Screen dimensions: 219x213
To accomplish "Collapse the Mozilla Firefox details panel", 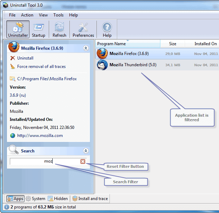I will point(86,48).
